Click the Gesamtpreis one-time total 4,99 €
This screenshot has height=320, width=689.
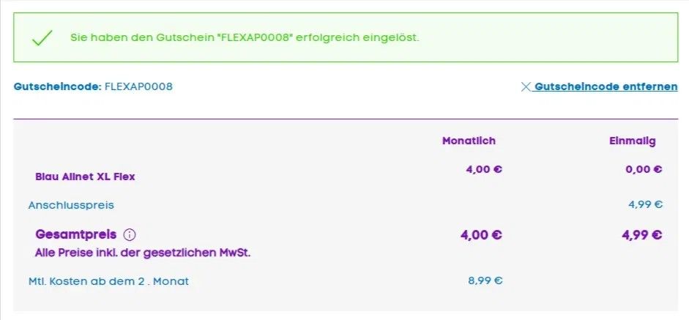[x=641, y=235]
